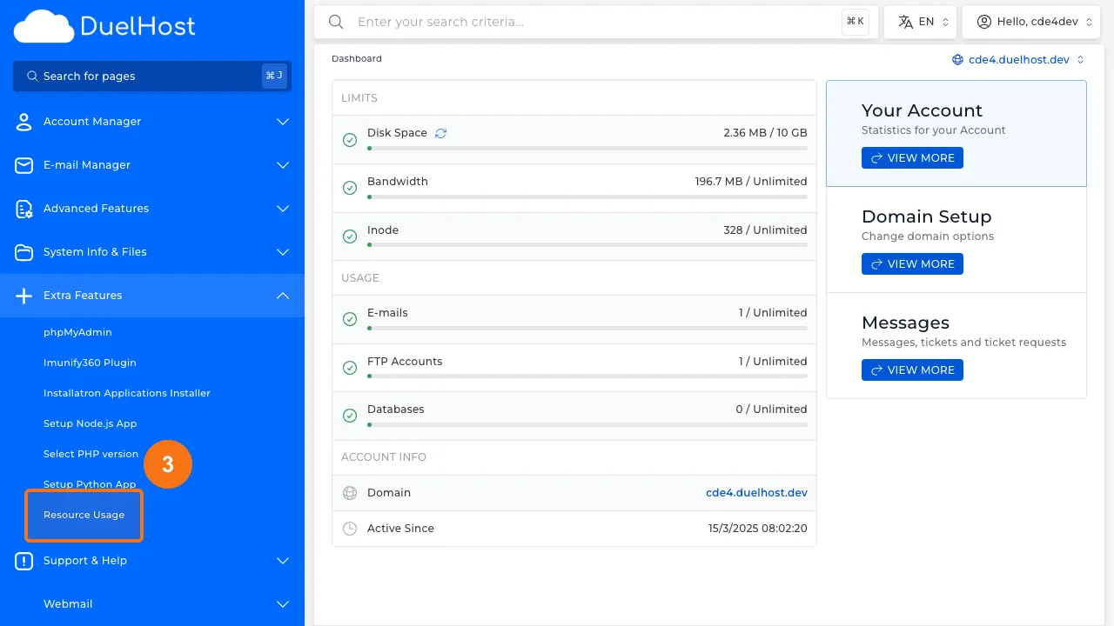Click the System Info & Files folder icon
This screenshot has height=626, width=1114.
pyautogui.click(x=23, y=252)
